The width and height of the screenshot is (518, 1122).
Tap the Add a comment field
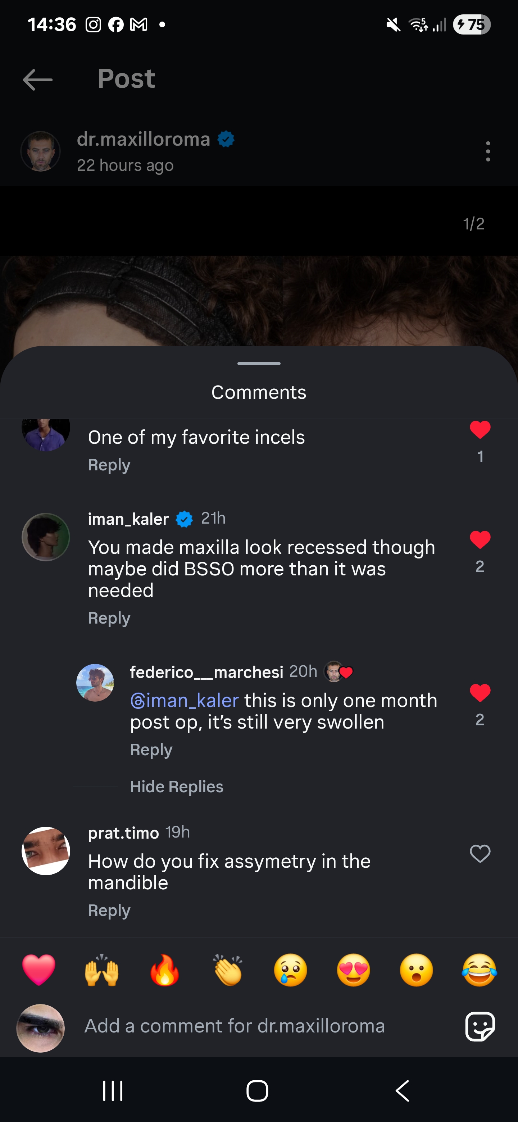[262, 1026]
